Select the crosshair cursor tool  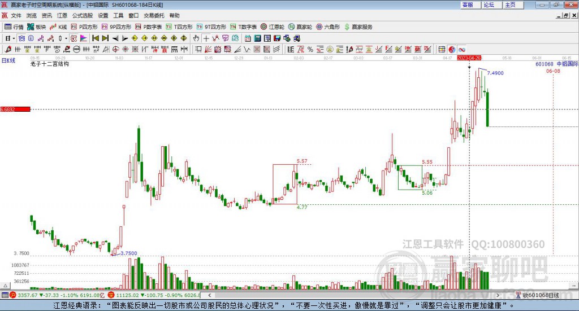[x=206, y=38]
